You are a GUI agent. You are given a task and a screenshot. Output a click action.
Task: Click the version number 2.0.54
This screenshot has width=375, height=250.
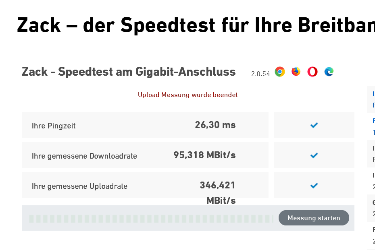(260, 74)
